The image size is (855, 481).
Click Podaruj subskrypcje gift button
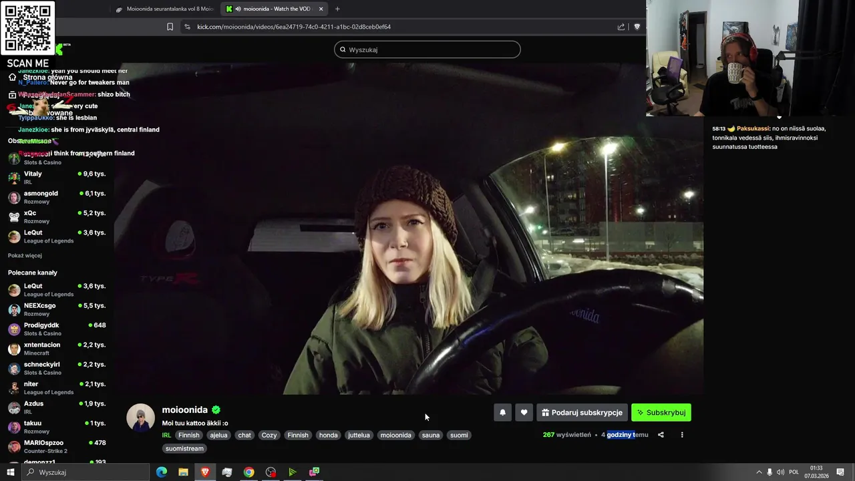pyautogui.click(x=582, y=412)
